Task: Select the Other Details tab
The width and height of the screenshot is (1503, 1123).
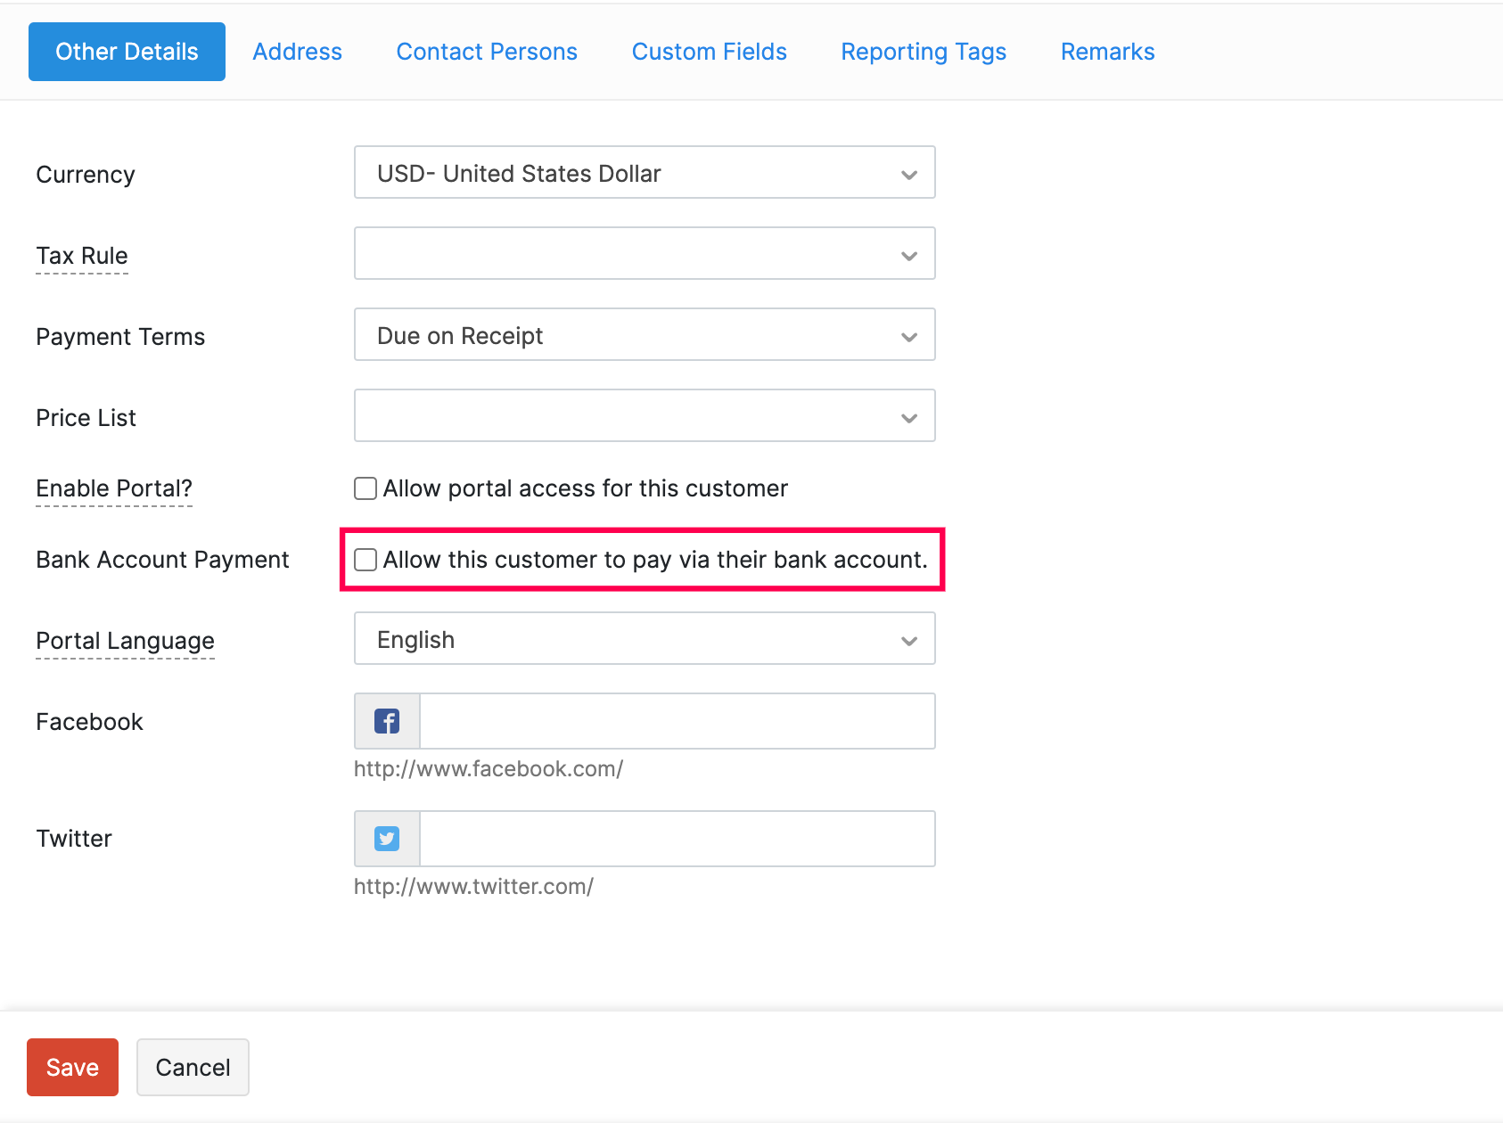Action: pos(127,52)
